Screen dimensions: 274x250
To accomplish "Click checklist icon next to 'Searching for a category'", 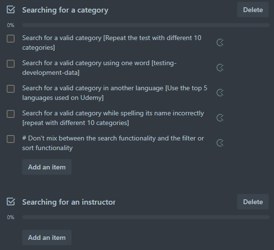I will point(11,10).
